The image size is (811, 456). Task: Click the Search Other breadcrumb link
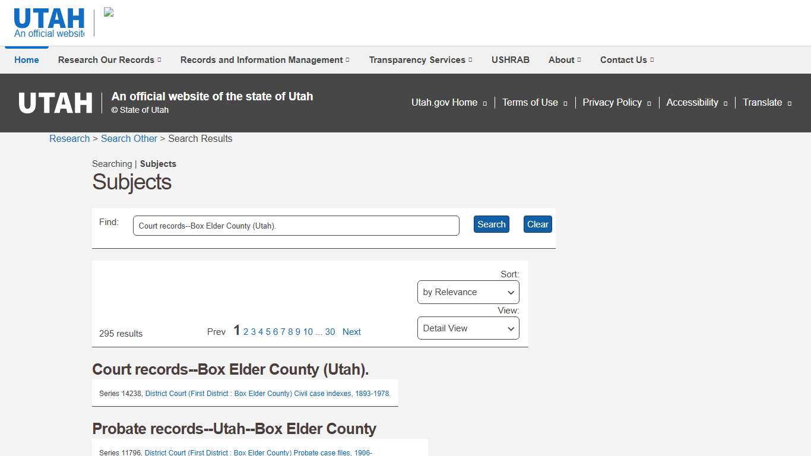point(129,138)
